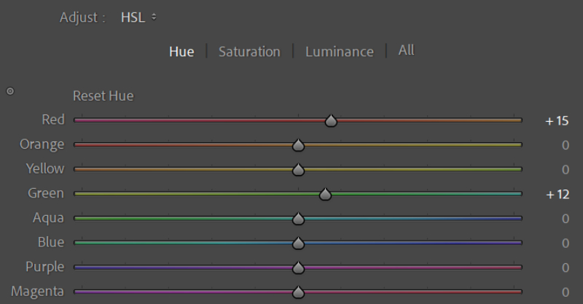The width and height of the screenshot is (583, 304).
Task: Click the Blue hue slider handle
Action: click(297, 243)
